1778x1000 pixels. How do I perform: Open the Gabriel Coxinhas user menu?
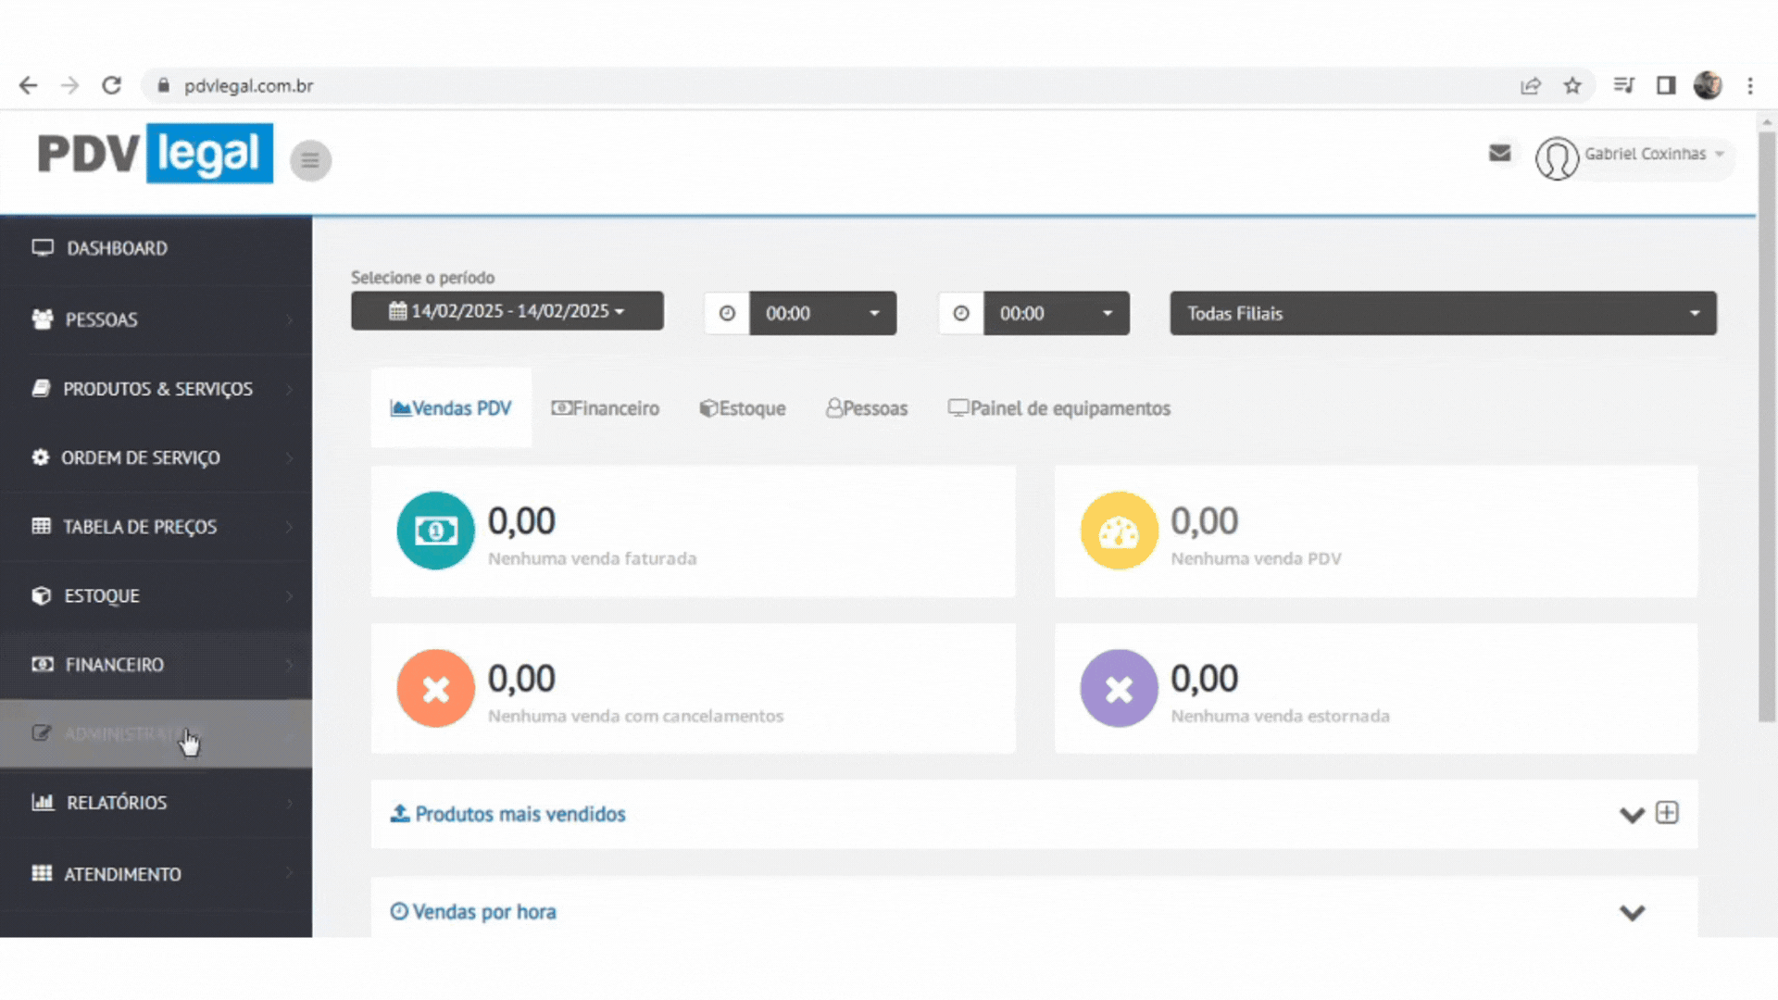click(x=1644, y=155)
